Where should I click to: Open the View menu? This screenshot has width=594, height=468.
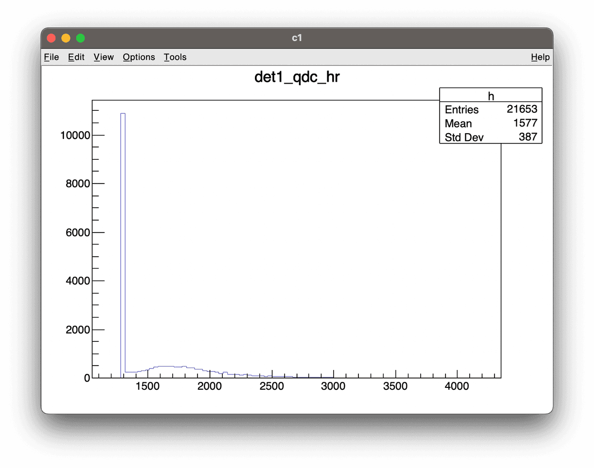(x=103, y=57)
